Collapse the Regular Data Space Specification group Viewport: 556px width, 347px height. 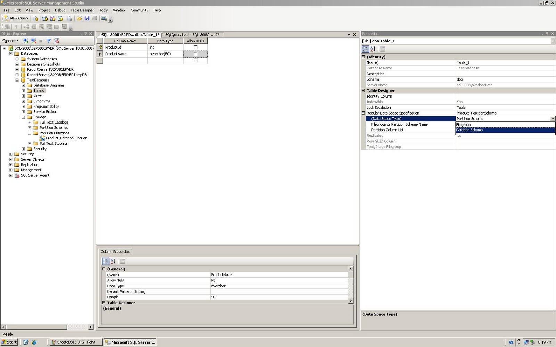363,113
